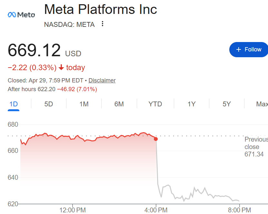Image resolution: width=268 pixels, height=214 pixels.
Task: Follow Meta Platforms stock
Action: [x=249, y=49]
